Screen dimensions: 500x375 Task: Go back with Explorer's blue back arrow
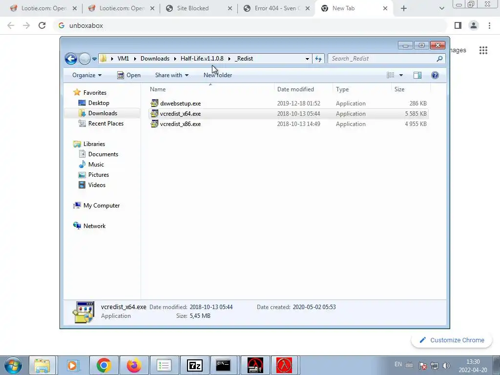(x=71, y=59)
